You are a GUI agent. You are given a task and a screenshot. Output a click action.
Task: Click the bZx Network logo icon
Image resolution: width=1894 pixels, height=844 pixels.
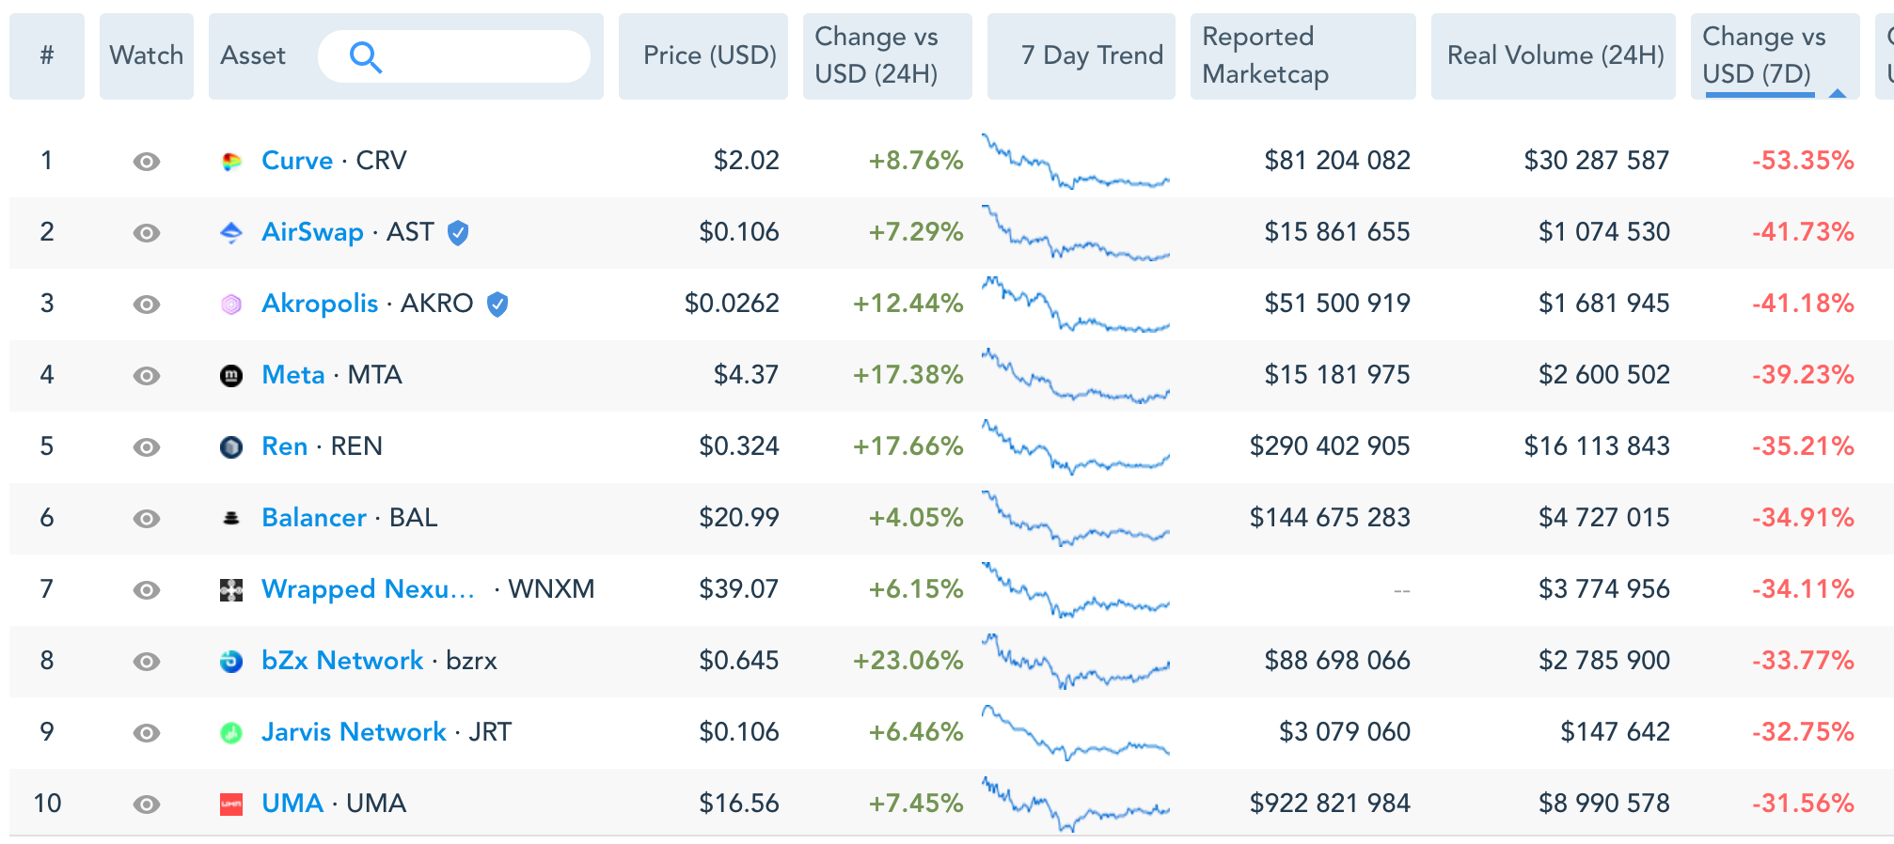(231, 661)
